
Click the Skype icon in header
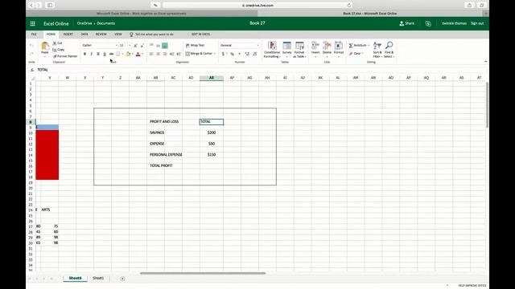[428, 23]
